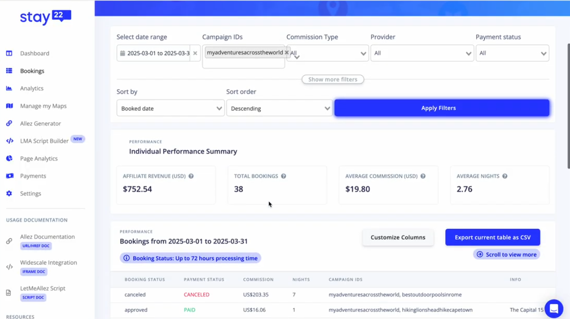Open the Provider dropdown
570x319 pixels.
coord(422,53)
